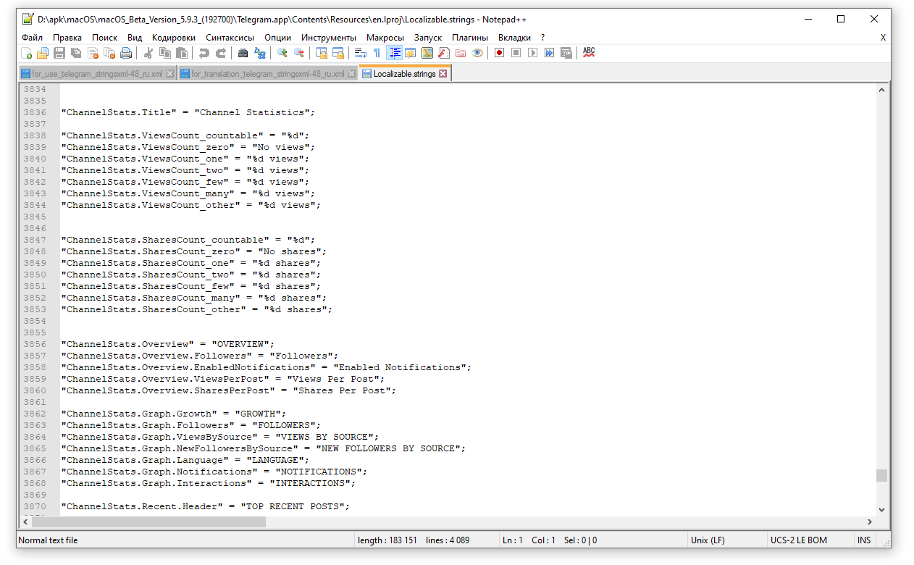Open the Поиск menu
The width and height of the screenshot is (914, 565).
pos(105,38)
